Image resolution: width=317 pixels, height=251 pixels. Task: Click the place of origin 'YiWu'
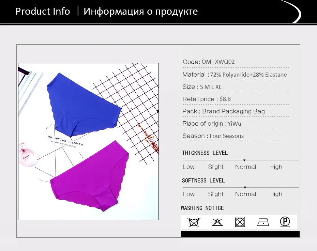(x=234, y=124)
